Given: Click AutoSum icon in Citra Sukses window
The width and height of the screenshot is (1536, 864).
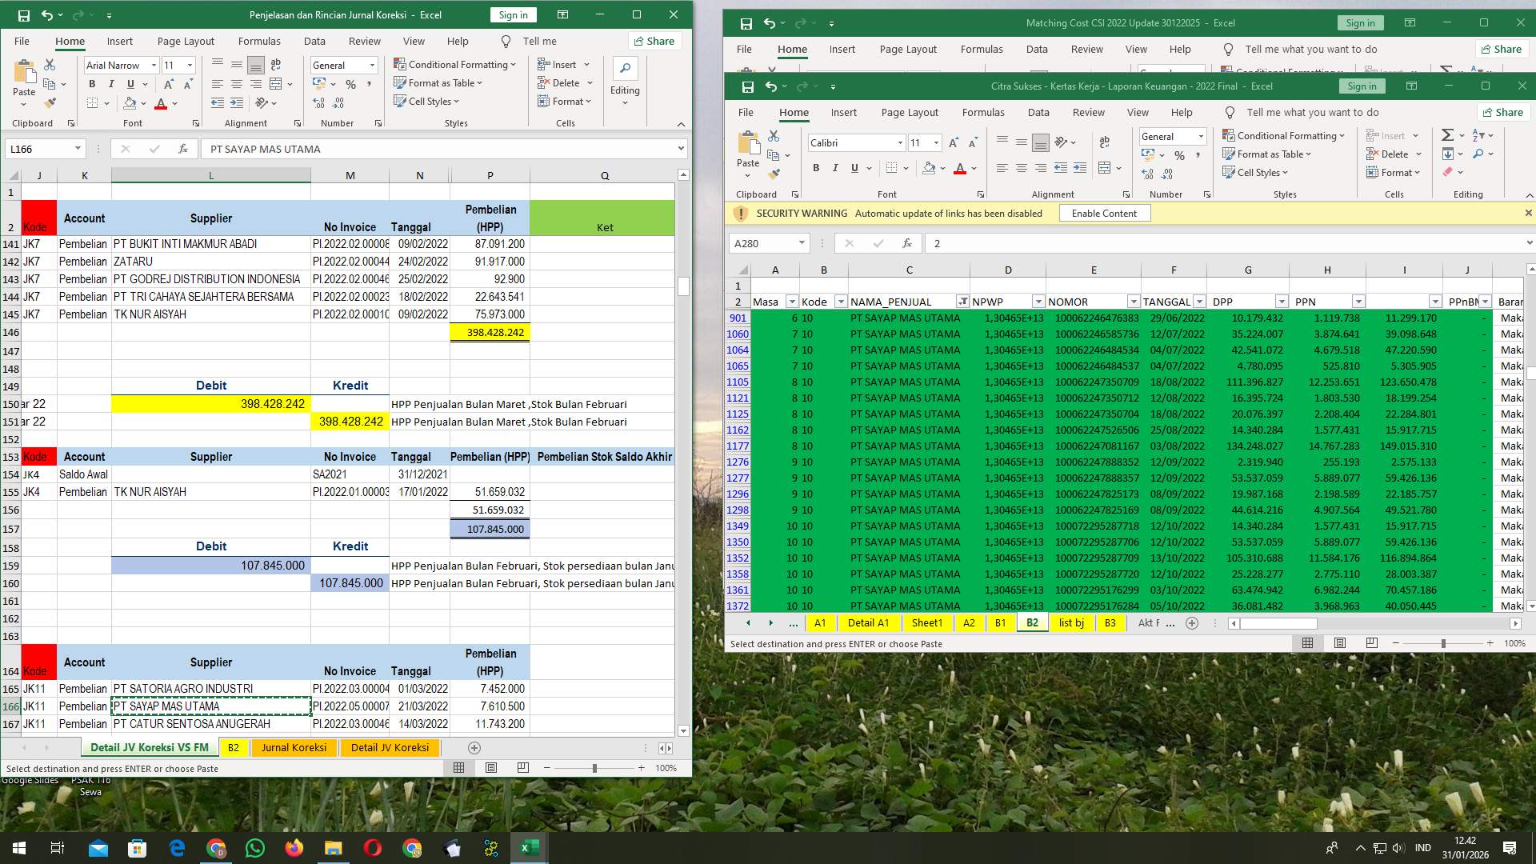Looking at the screenshot, I should point(1447,135).
